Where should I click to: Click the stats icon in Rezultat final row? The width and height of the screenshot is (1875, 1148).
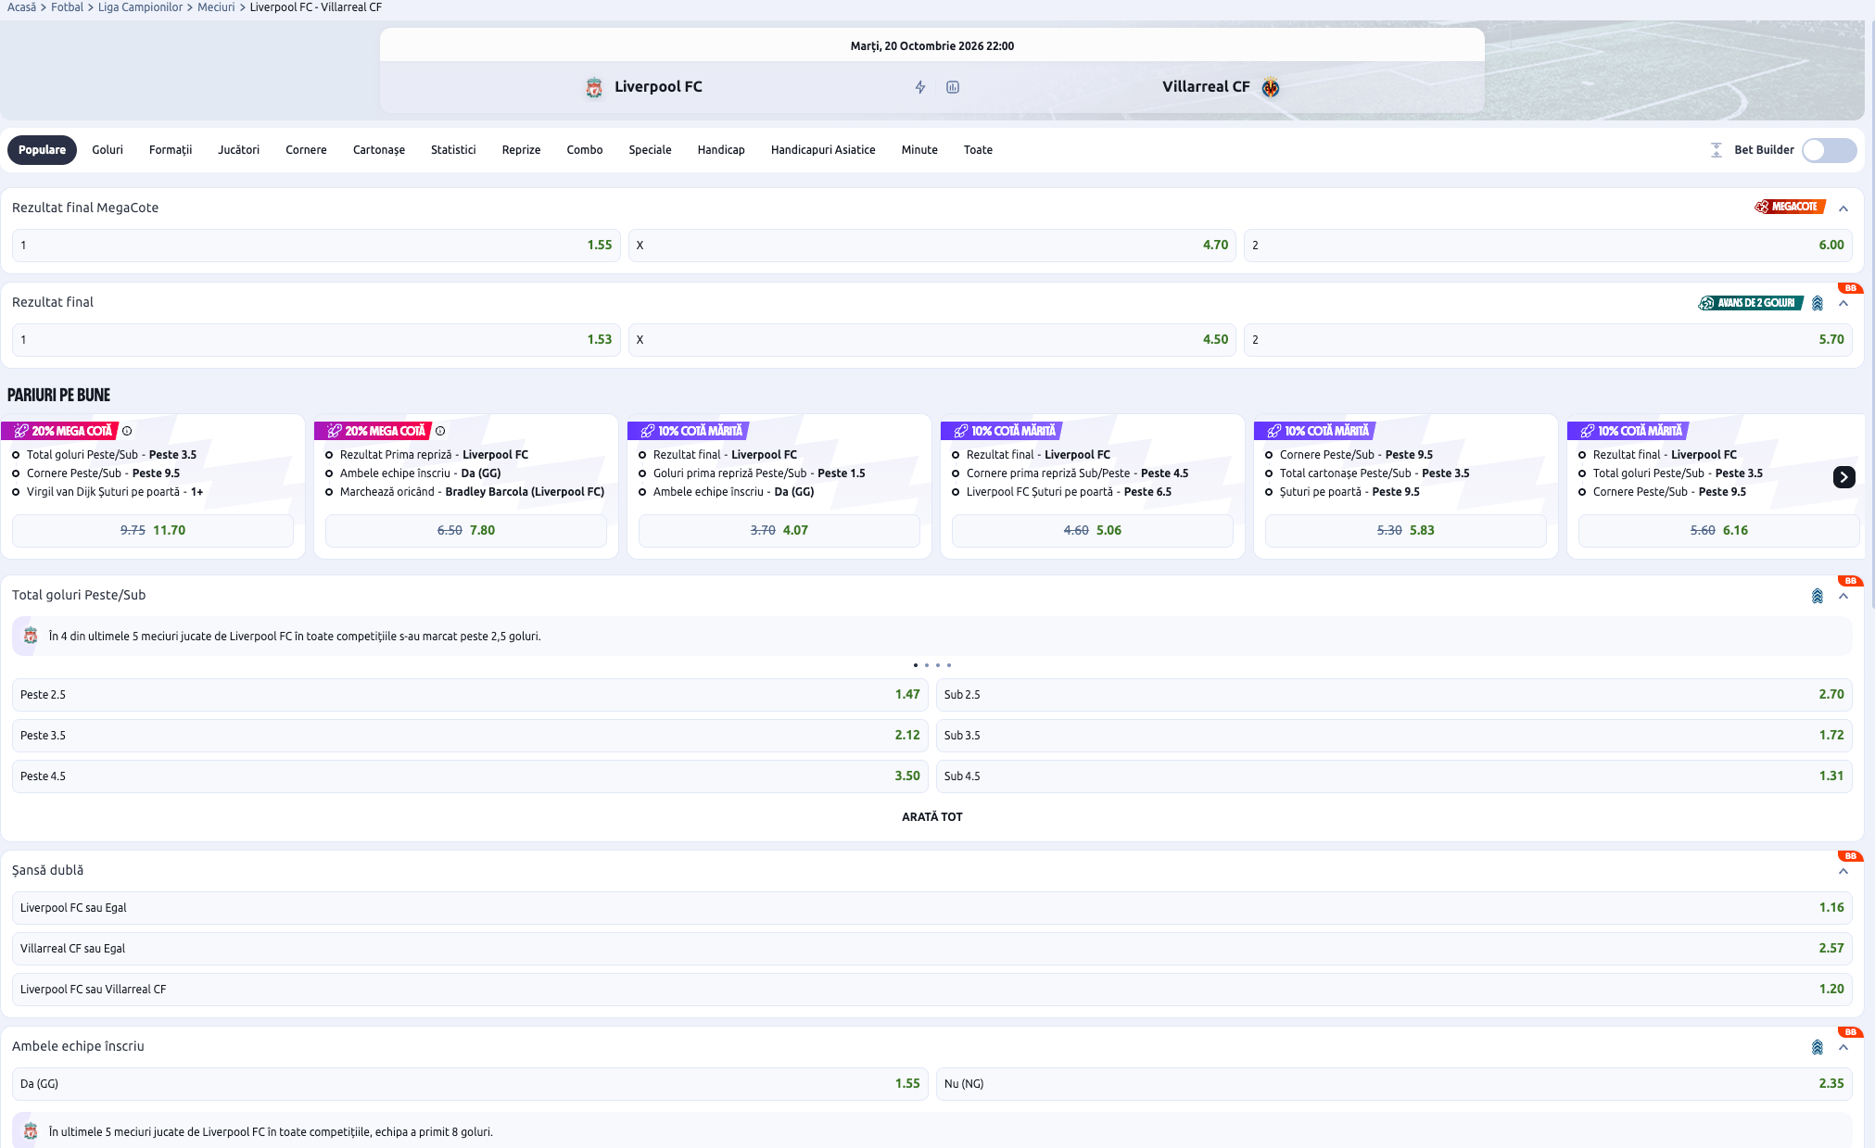pos(1818,303)
